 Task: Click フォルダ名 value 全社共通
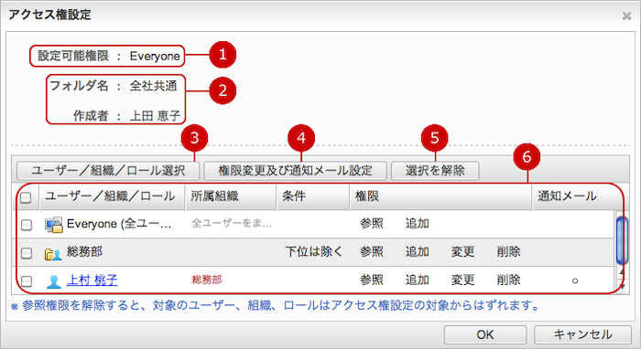(153, 86)
